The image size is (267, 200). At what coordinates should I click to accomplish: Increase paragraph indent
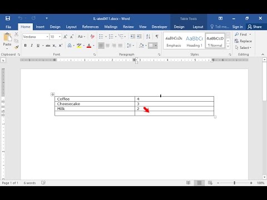click(139, 37)
